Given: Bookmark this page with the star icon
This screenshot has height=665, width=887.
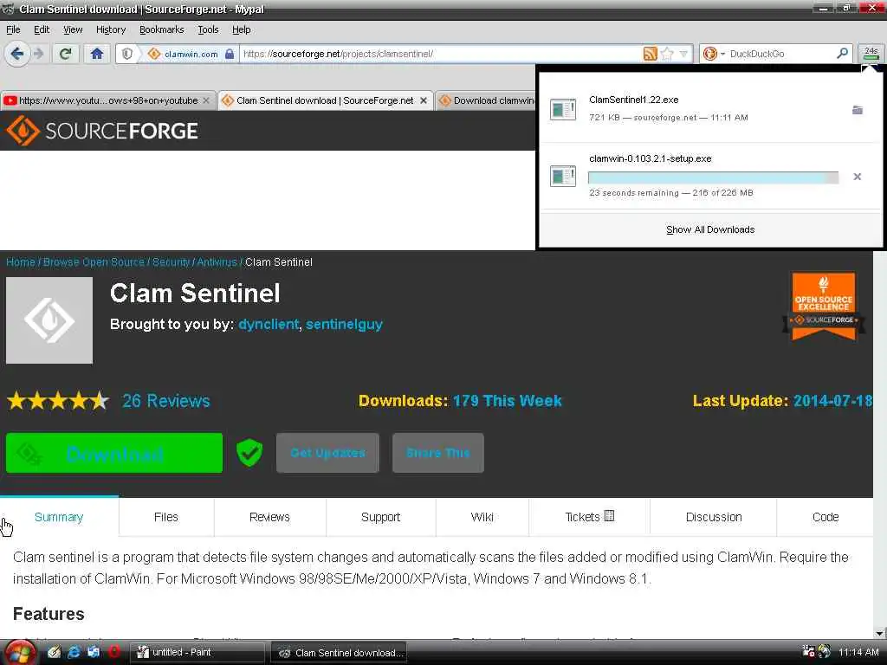Looking at the screenshot, I should pyautogui.click(x=668, y=54).
